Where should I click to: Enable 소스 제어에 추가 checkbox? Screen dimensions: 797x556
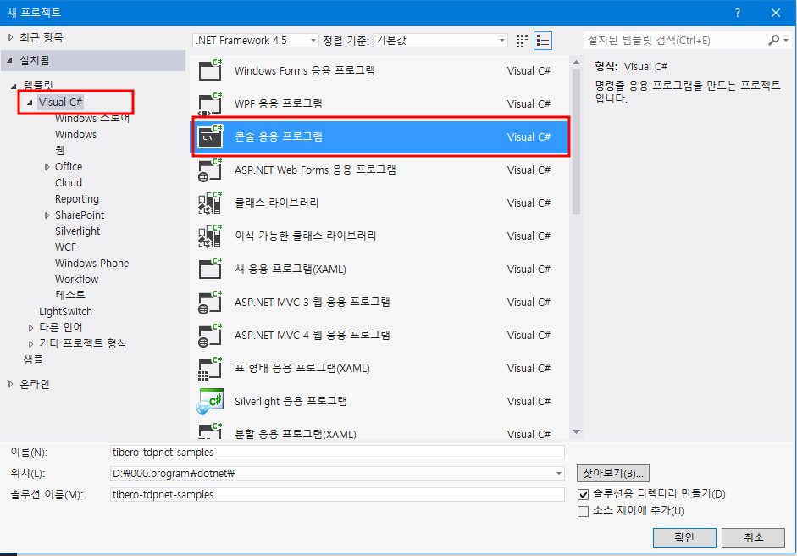(x=583, y=511)
